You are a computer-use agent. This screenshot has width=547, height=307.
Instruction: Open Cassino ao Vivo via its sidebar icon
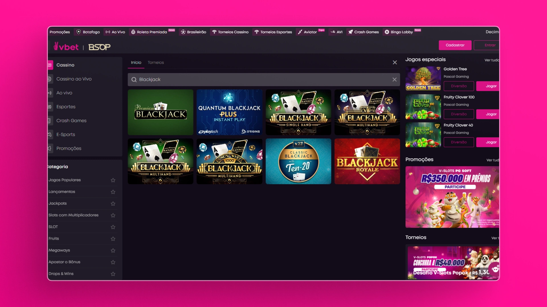[50, 79]
